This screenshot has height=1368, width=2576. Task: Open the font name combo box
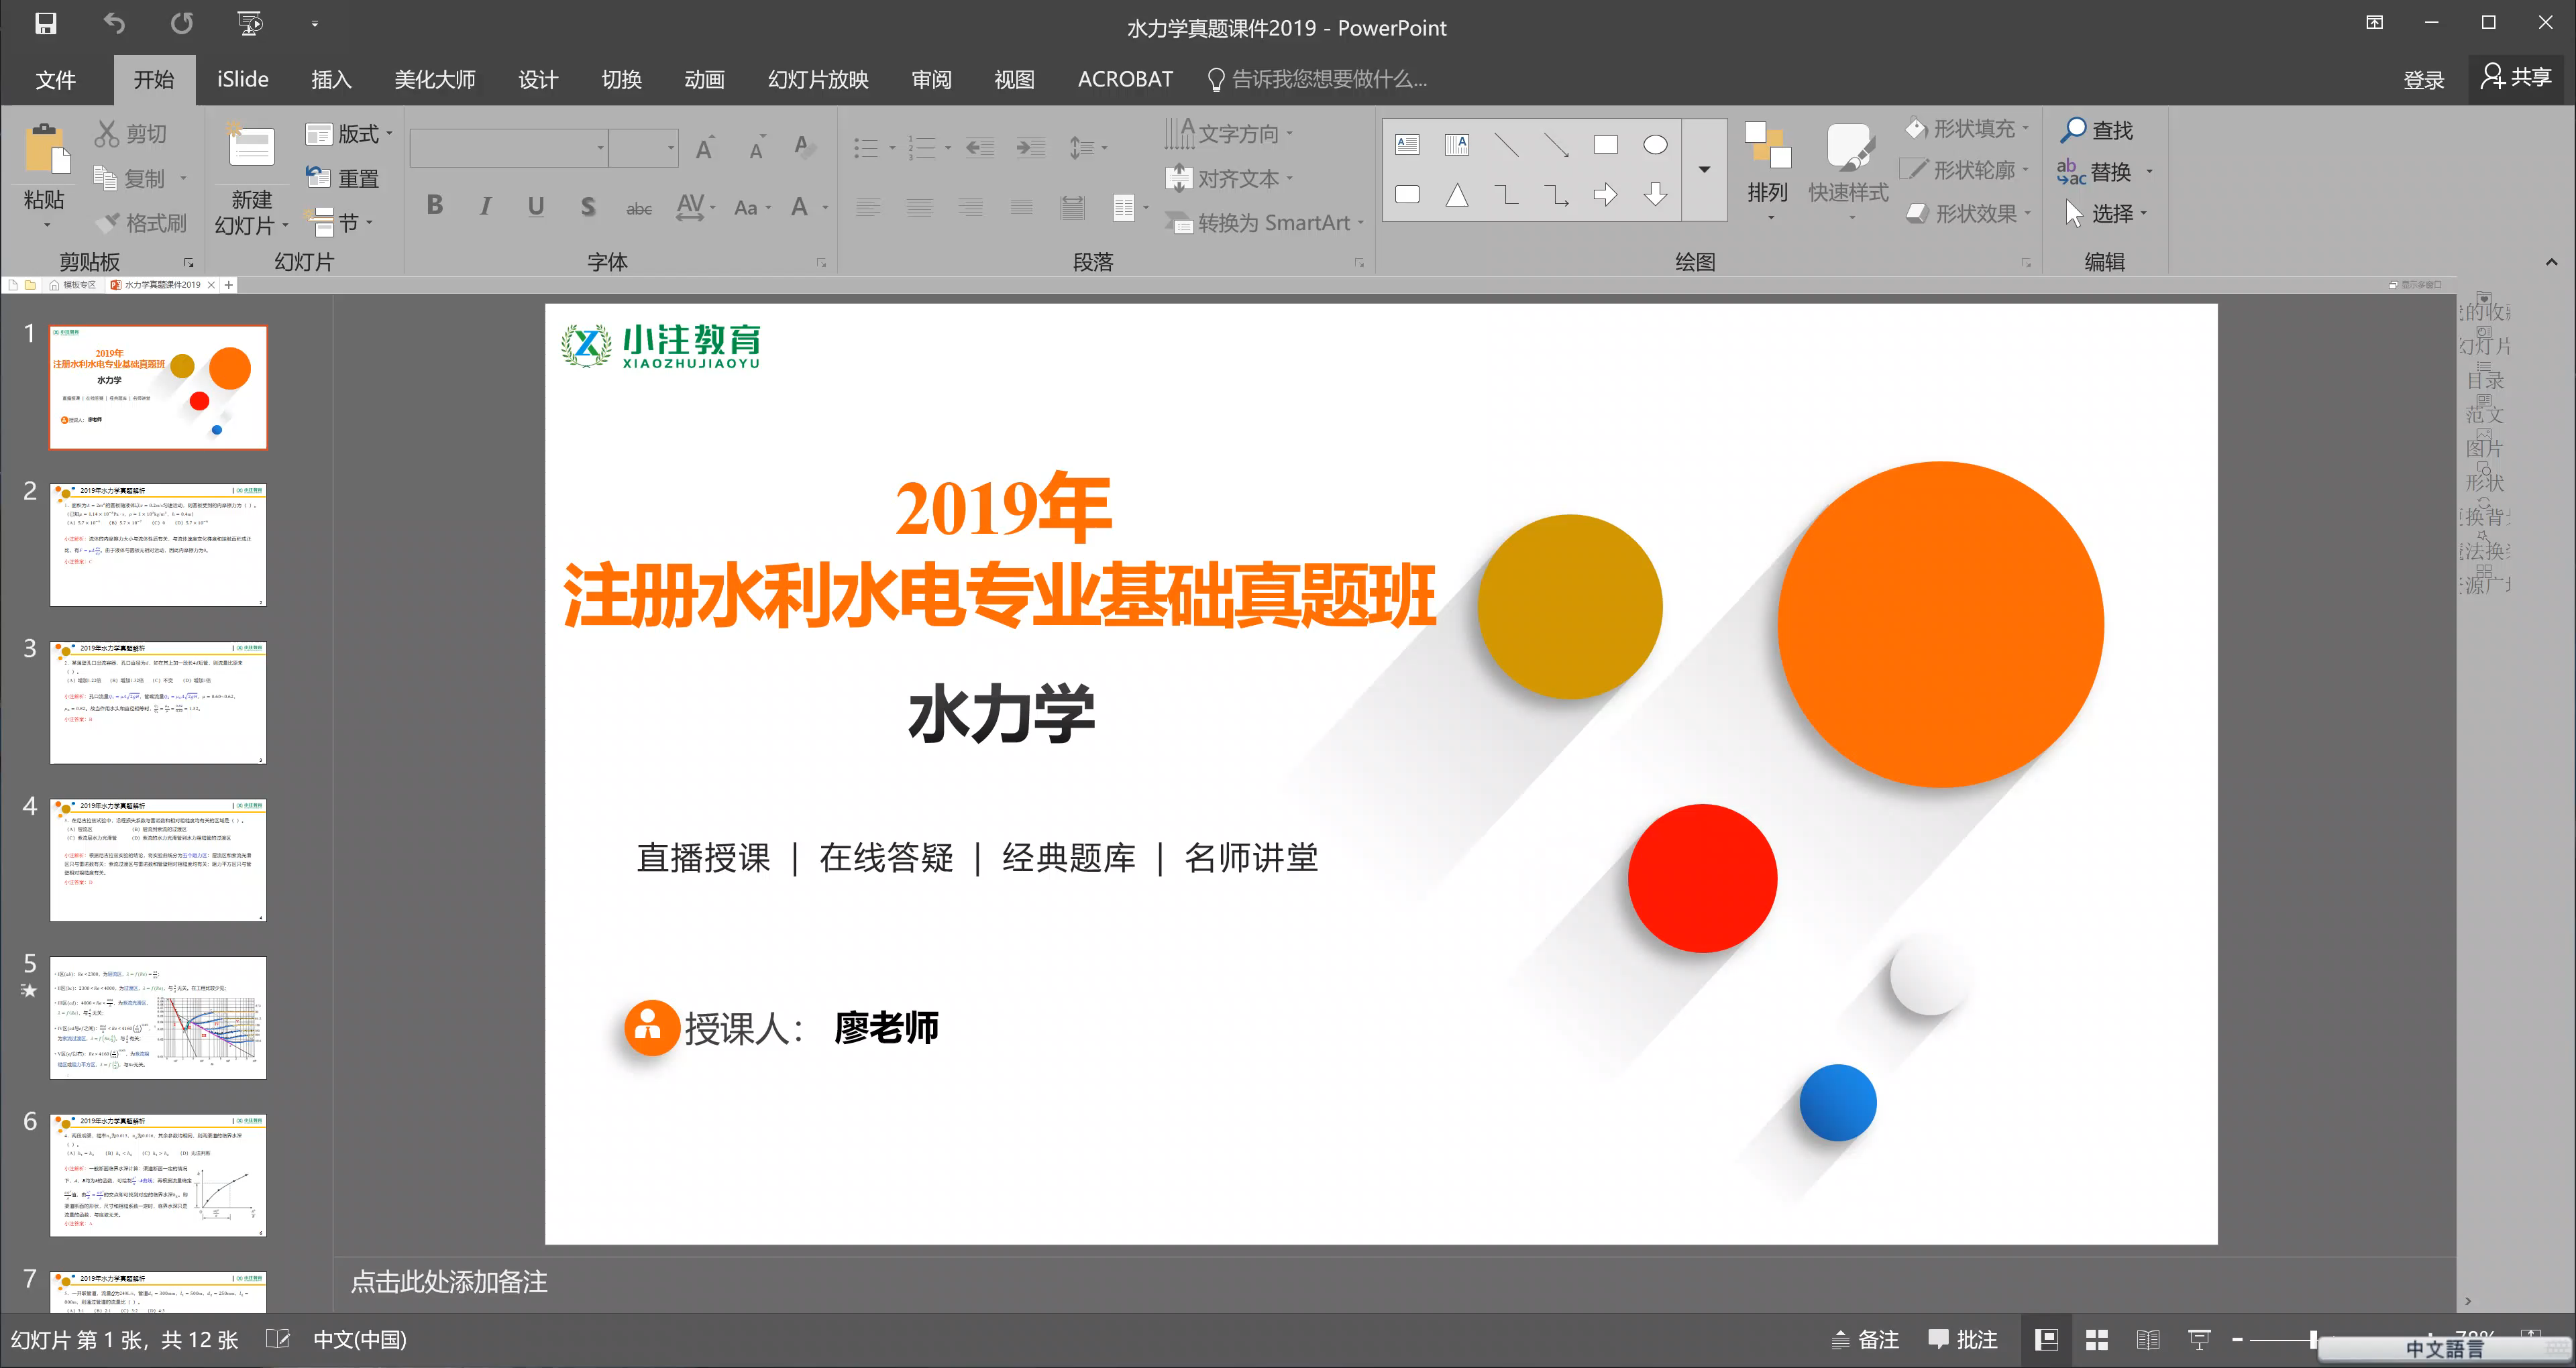[x=508, y=148]
